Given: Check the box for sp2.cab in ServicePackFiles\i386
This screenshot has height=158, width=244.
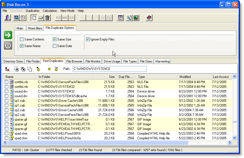Looking at the screenshot, I should pos(6,115).
